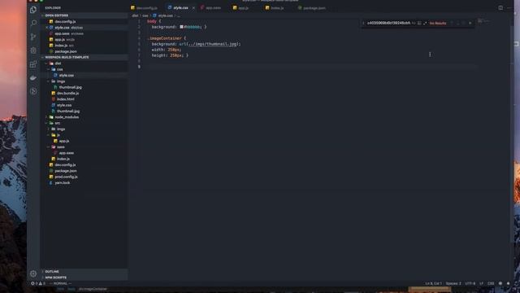Open yarn.lock in the file tree
This screenshot has height=293, width=520.
pyautogui.click(x=84, y=183)
